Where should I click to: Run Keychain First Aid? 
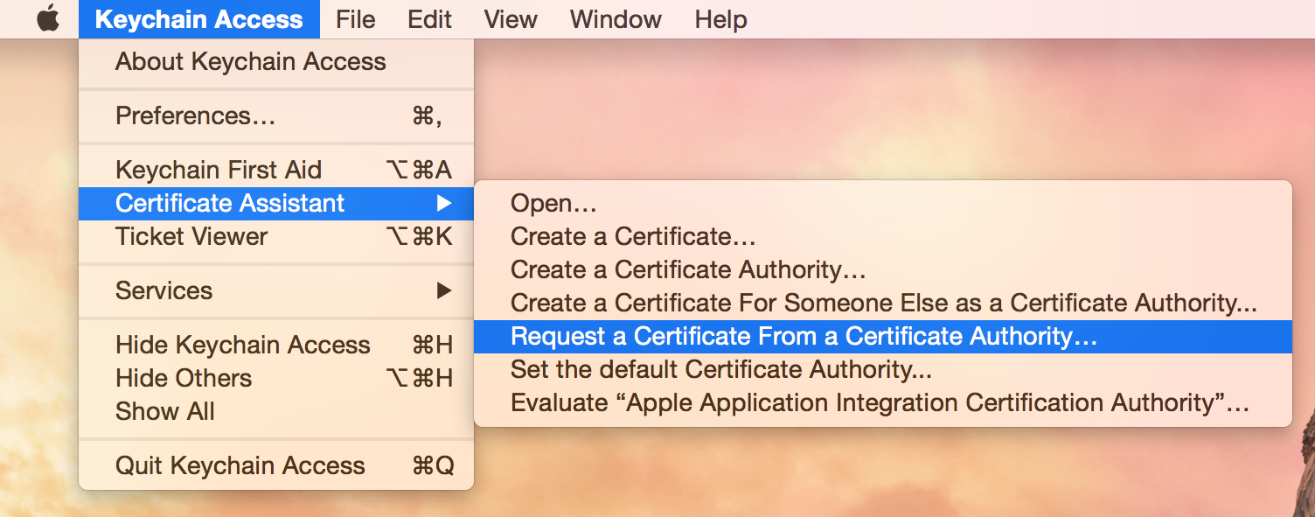click(x=219, y=169)
